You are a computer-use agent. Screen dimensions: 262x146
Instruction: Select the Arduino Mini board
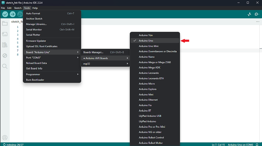155,95
